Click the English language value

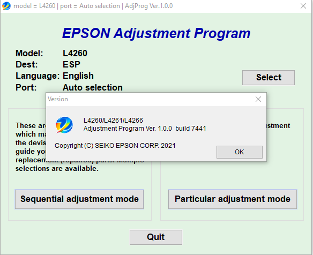coord(78,76)
